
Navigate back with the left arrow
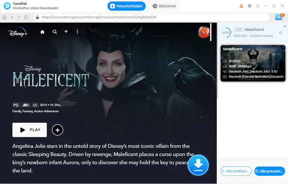(x=12, y=17)
